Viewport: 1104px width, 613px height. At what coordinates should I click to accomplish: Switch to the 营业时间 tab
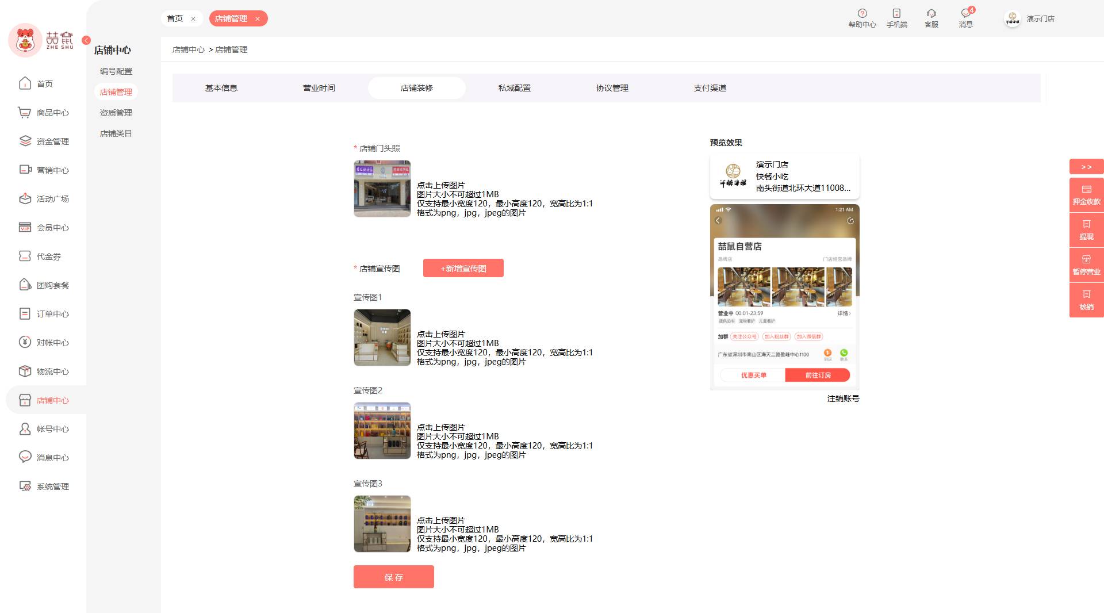click(319, 88)
